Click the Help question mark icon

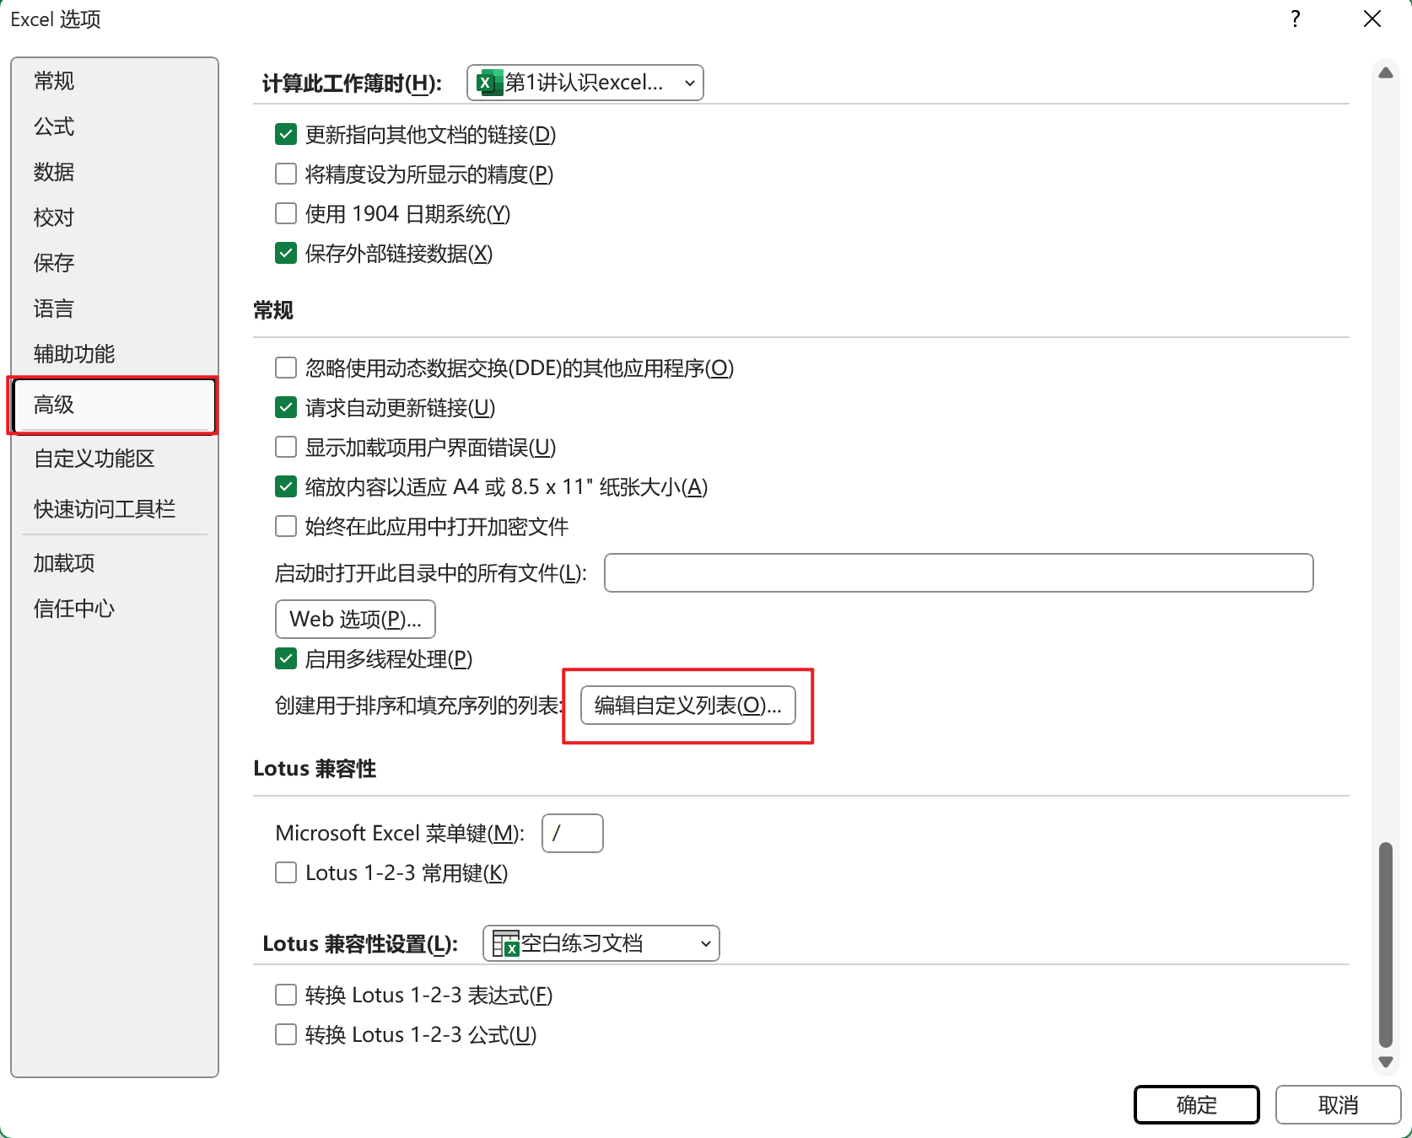pos(1295,19)
